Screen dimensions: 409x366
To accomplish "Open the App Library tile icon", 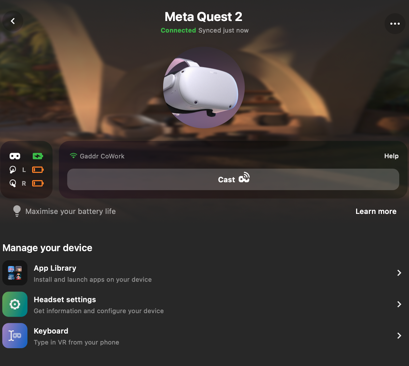I will (x=15, y=273).
